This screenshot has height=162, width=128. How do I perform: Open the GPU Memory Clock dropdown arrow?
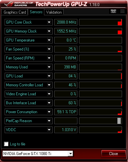(49, 31)
